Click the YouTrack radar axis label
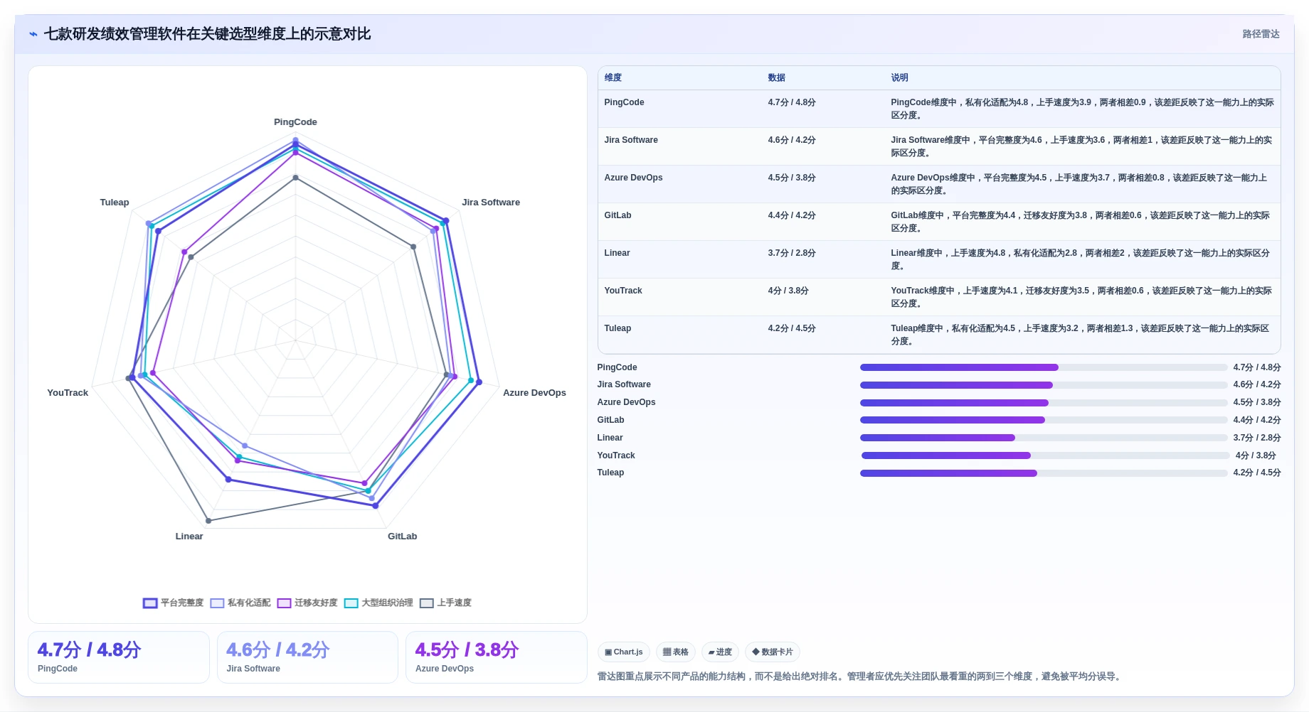This screenshot has width=1309, height=712. pos(68,393)
